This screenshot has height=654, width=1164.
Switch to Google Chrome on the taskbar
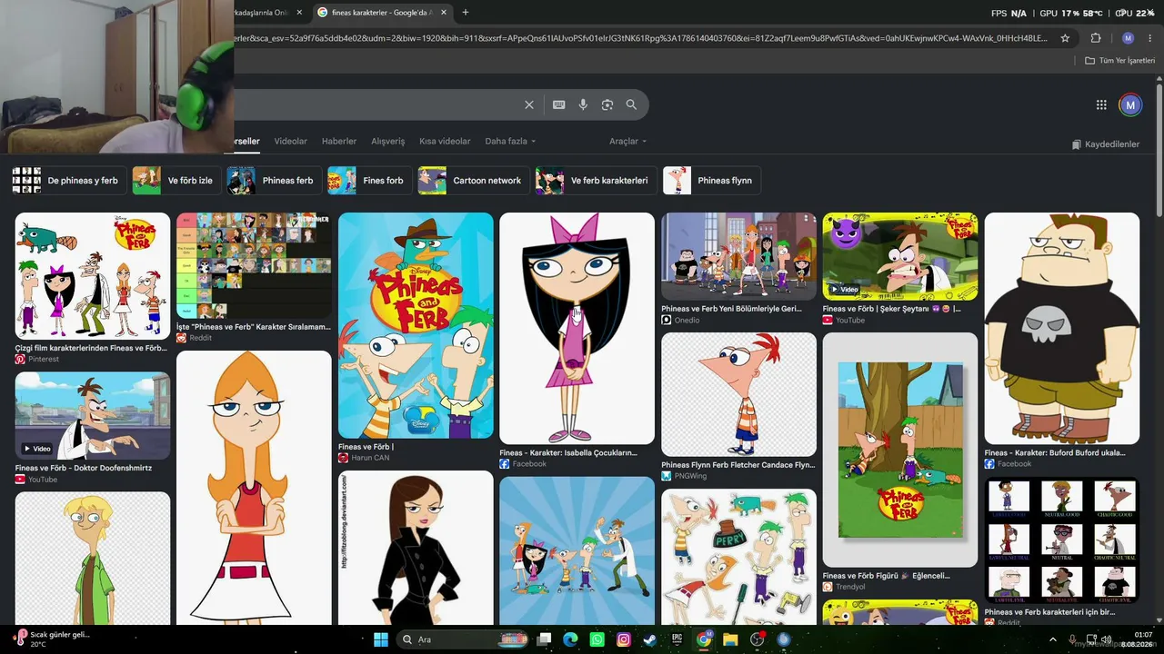(x=704, y=639)
